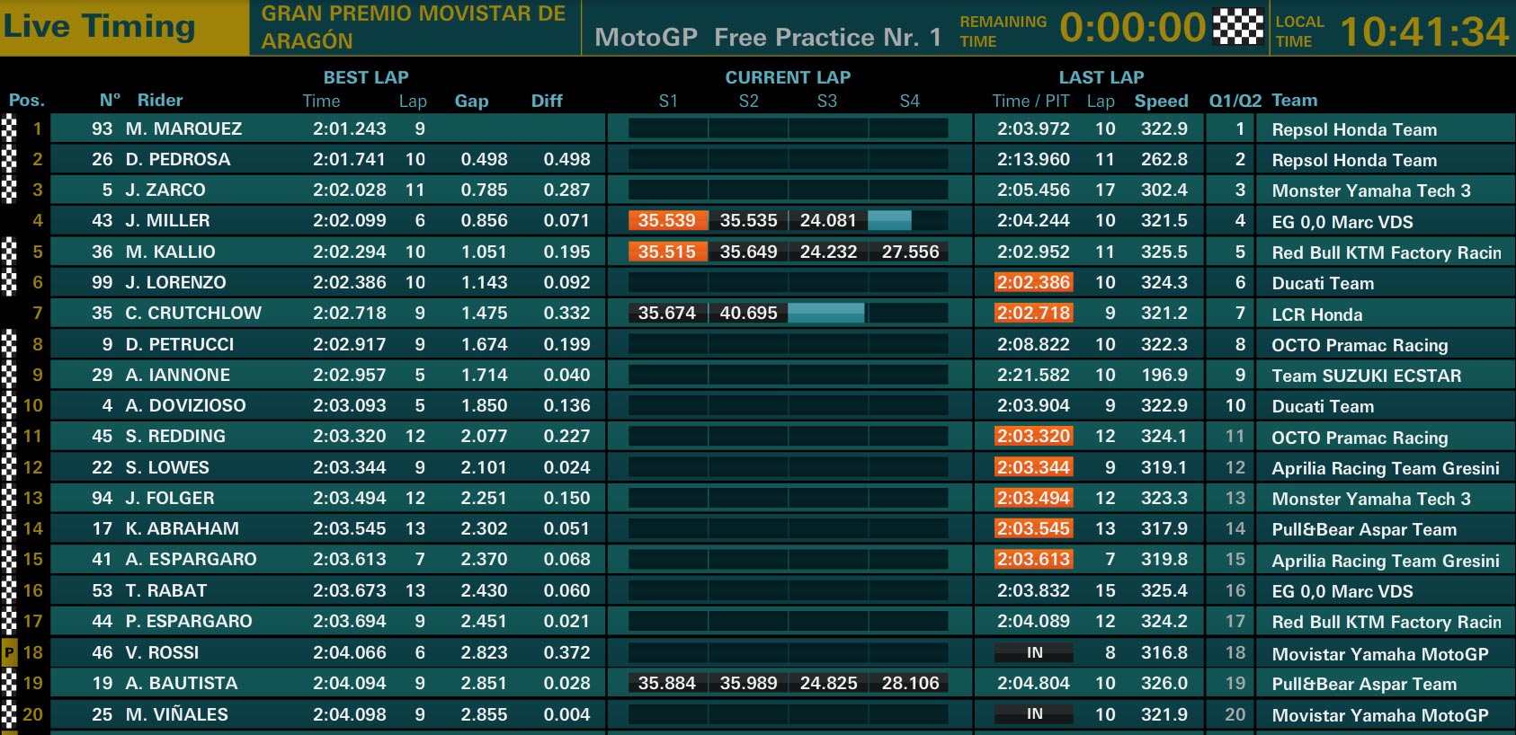The height and width of the screenshot is (735, 1516).
Task: Click the Q1/Q2 column header
Action: 1235,101
